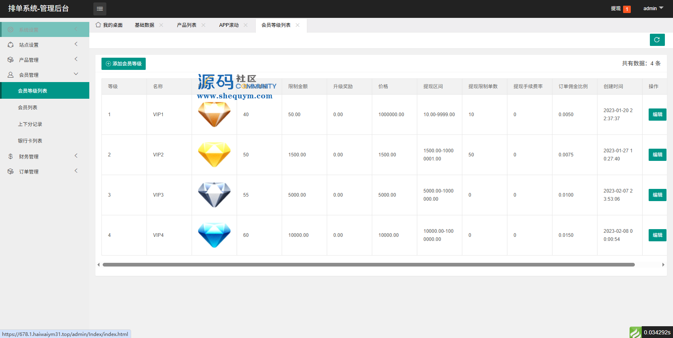Click the withdrawal notification badge
This screenshot has height=338, width=673.
627,9
